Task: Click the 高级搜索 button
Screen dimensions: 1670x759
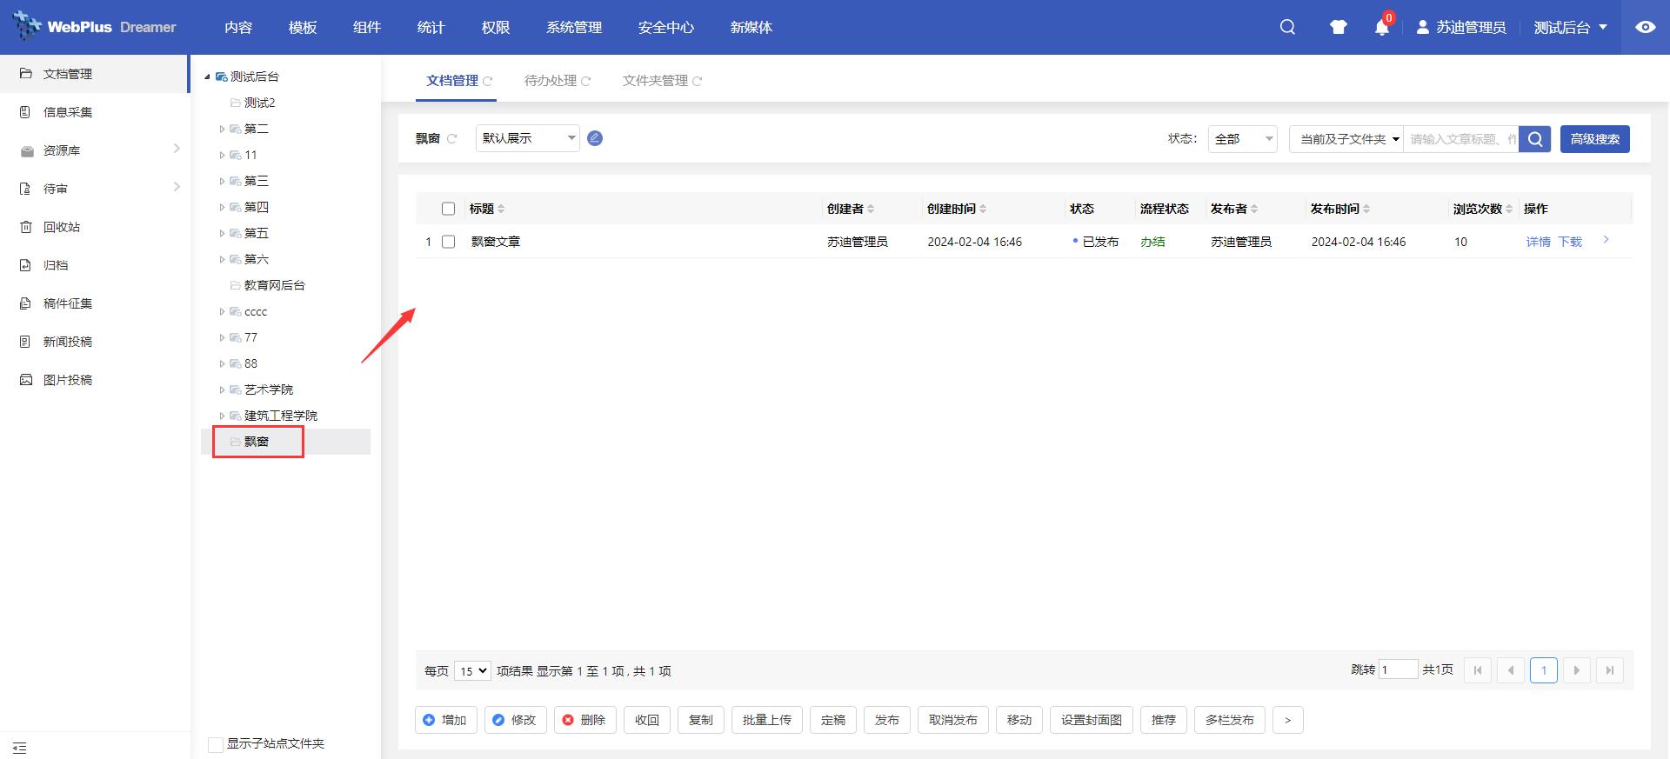Action: click(1595, 139)
